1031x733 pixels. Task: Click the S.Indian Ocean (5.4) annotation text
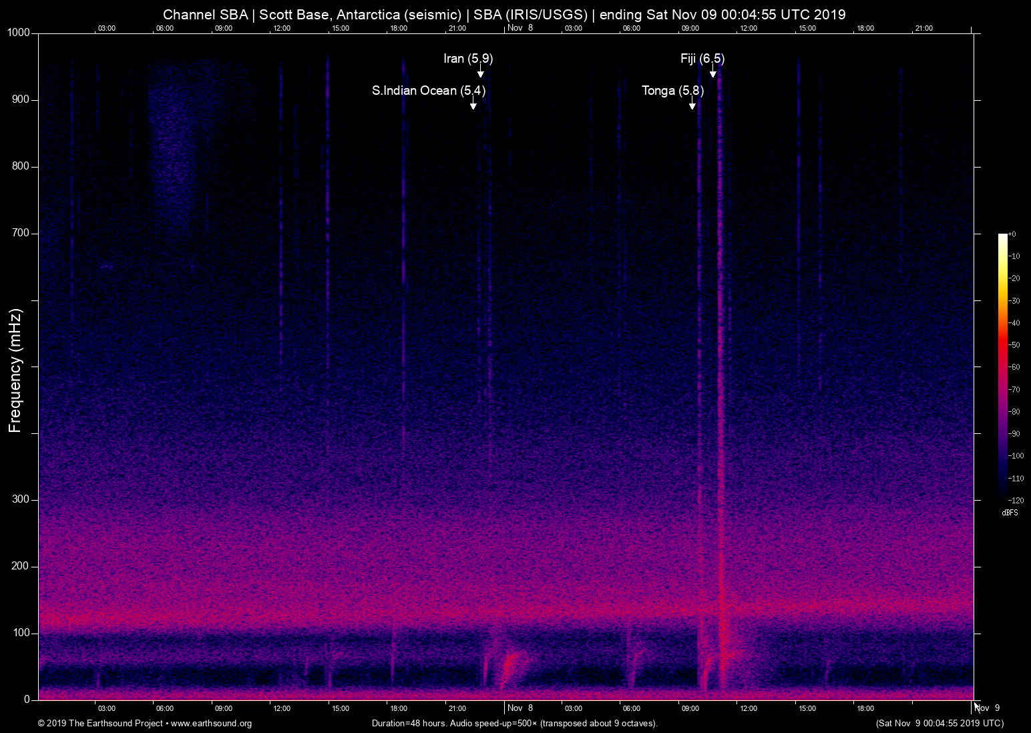(429, 91)
